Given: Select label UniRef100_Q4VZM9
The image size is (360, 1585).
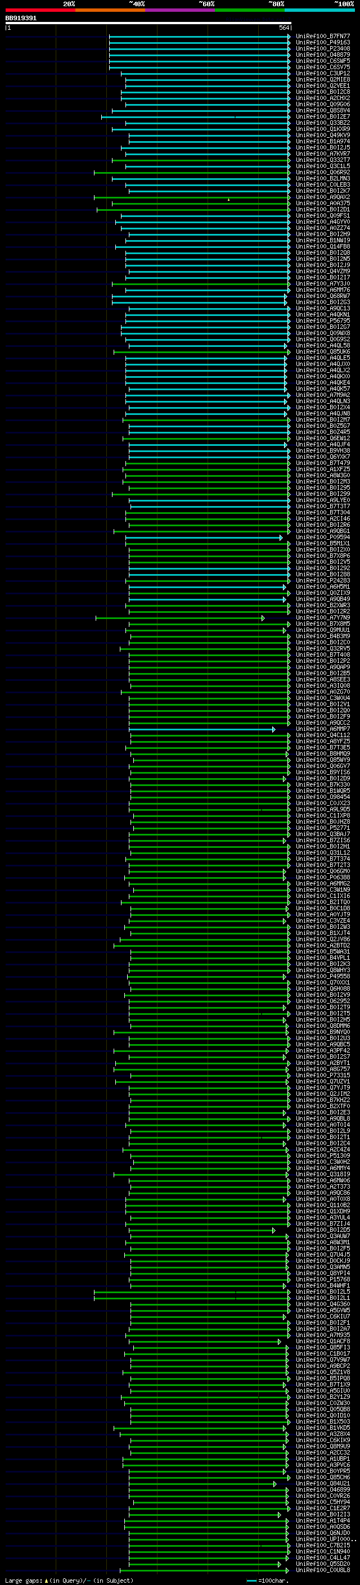Looking at the screenshot, I should tap(323, 272).
